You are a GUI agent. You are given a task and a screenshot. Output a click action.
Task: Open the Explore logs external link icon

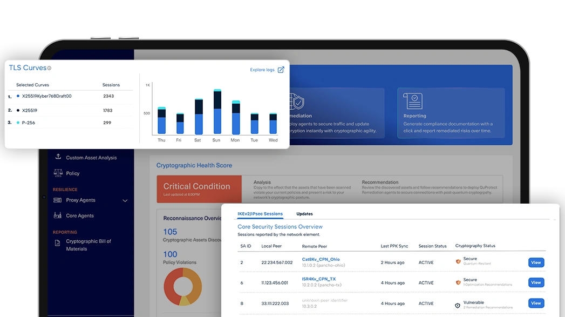pos(280,70)
